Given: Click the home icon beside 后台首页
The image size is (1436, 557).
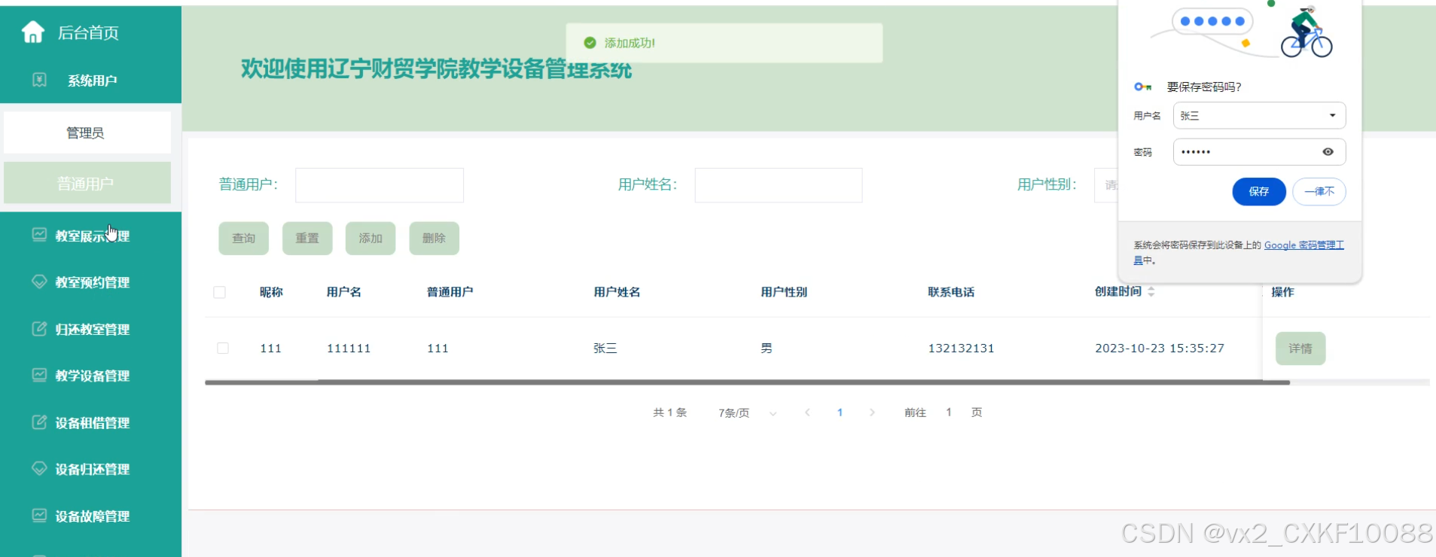Looking at the screenshot, I should tap(33, 32).
